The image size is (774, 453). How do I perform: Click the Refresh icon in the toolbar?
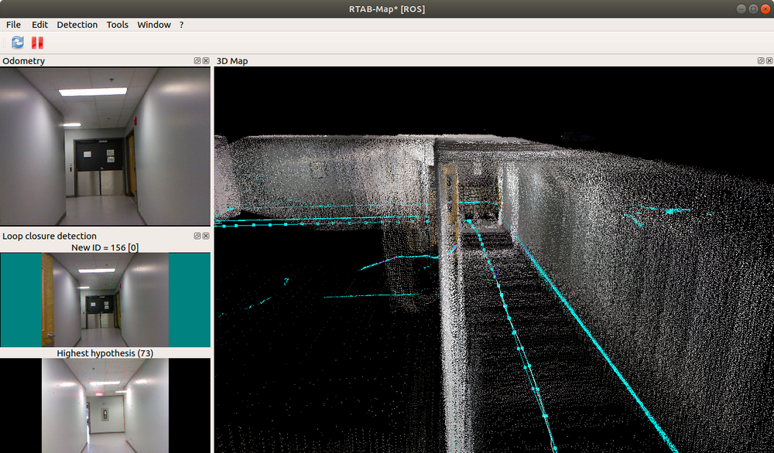point(16,42)
